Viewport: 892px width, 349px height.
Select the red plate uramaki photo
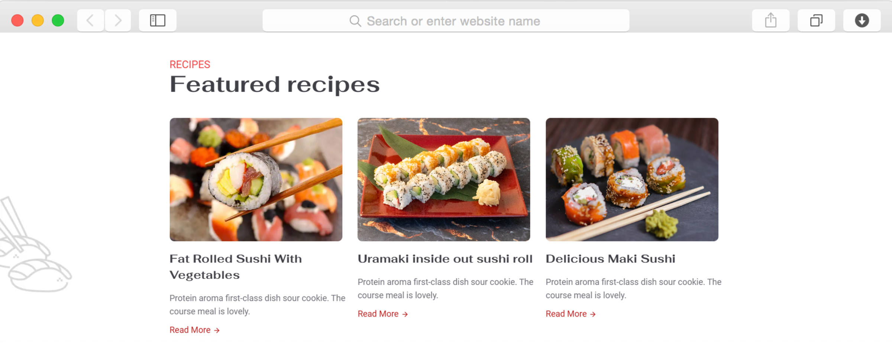[x=444, y=180]
